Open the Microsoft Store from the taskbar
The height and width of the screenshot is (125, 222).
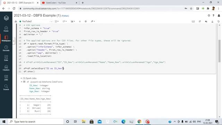pos(92,122)
